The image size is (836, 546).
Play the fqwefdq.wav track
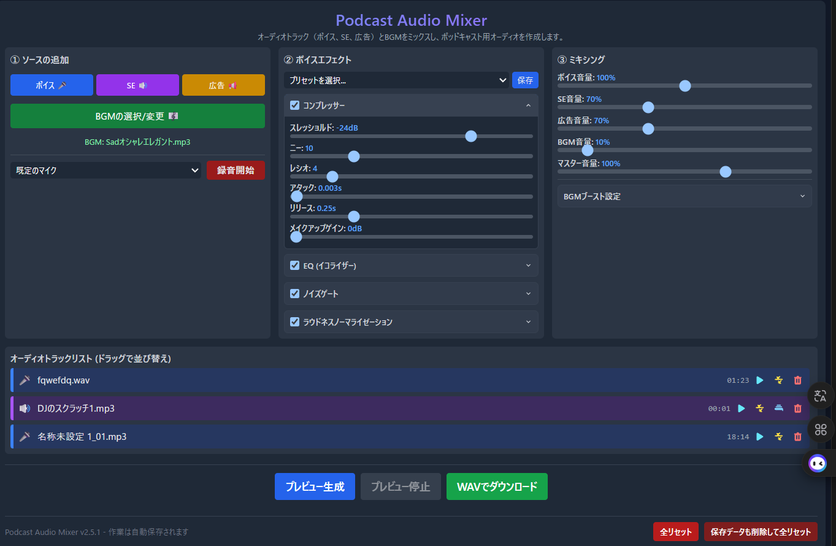pyautogui.click(x=760, y=380)
